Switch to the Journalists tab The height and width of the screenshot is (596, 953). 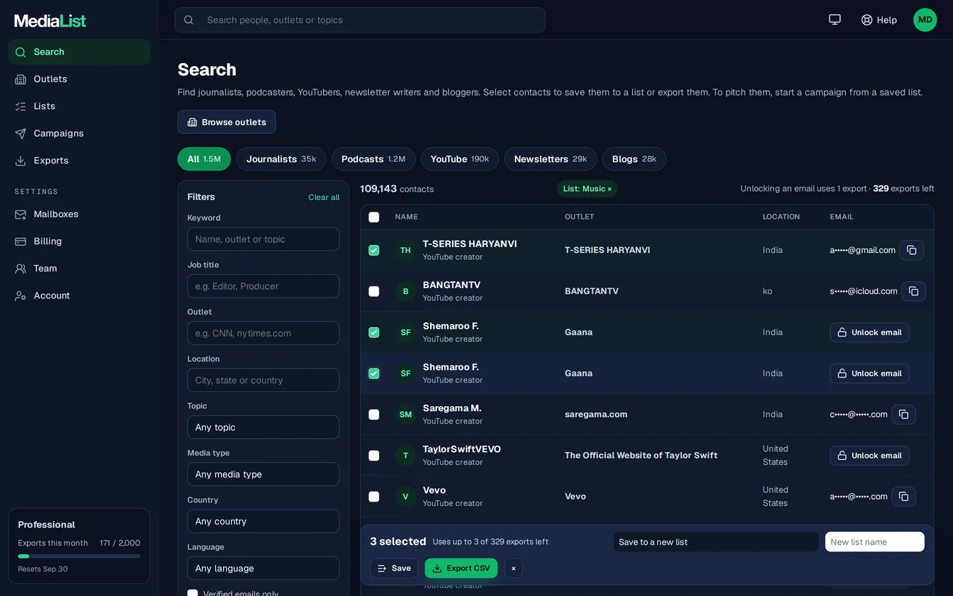281,159
